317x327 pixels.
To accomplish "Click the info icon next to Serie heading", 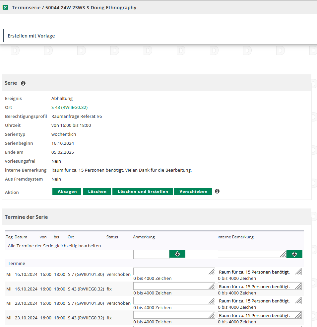I will click(x=23, y=83).
